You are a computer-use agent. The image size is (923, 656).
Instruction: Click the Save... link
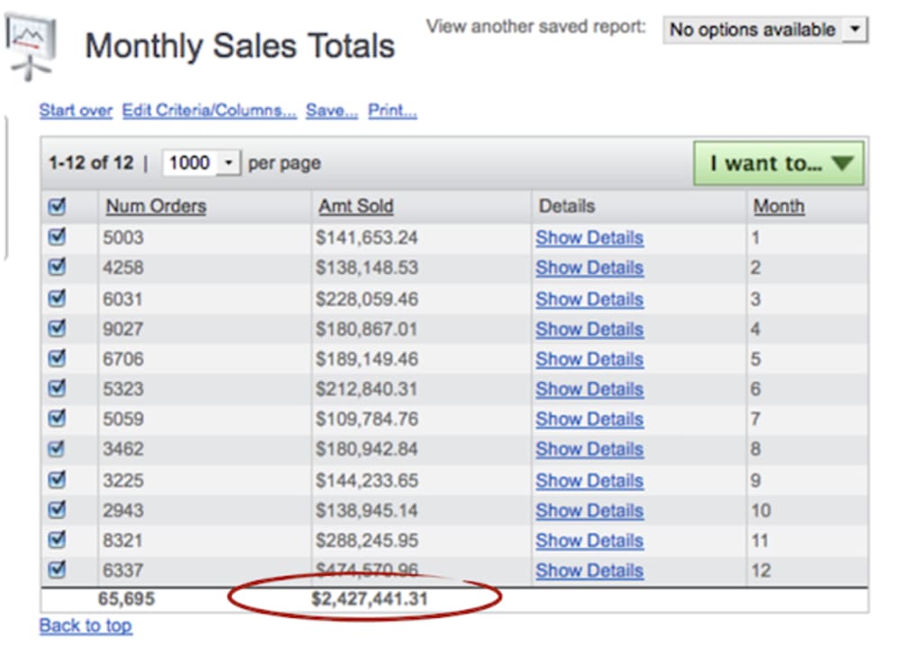332,111
